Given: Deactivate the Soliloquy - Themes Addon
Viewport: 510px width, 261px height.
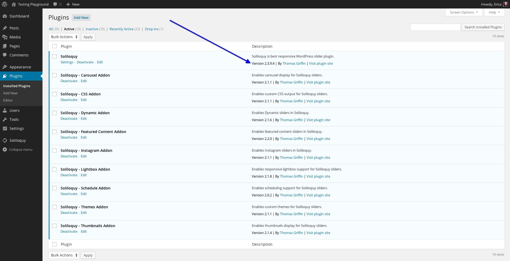Looking at the screenshot, I should pos(69,213).
